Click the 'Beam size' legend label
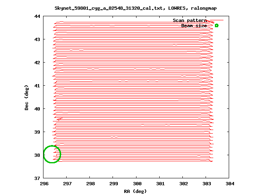This screenshot has height=195, width=260. coord(194,26)
